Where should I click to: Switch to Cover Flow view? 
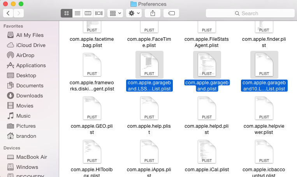[99, 13]
